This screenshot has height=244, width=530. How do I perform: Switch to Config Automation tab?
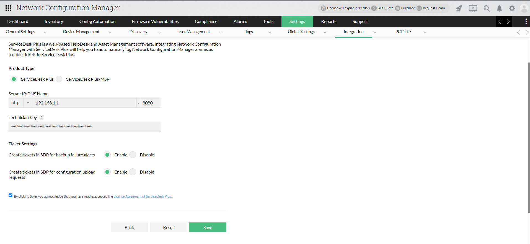click(x=97, y=22)
